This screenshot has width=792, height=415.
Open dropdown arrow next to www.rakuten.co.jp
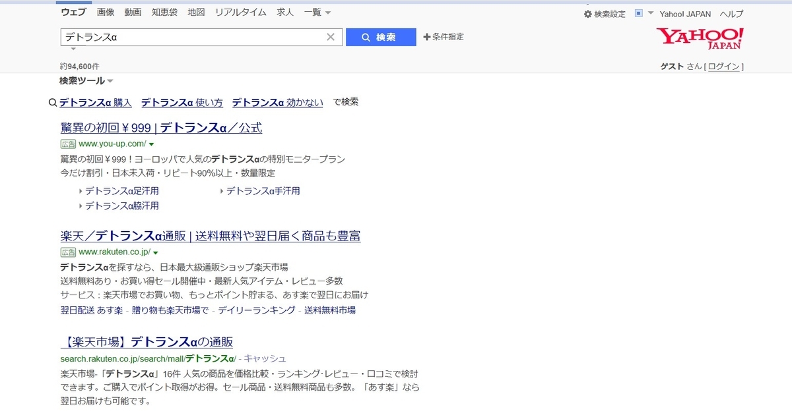pos(156,252)
